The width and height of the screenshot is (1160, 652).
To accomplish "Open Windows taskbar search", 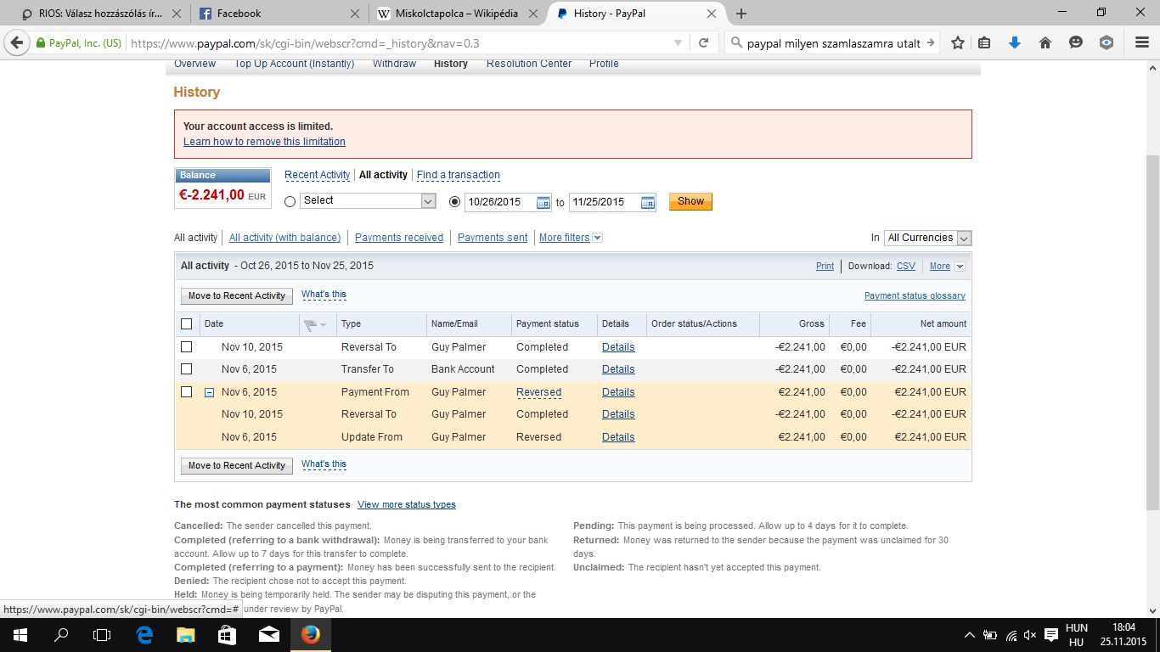I will [x=61, y=634].
